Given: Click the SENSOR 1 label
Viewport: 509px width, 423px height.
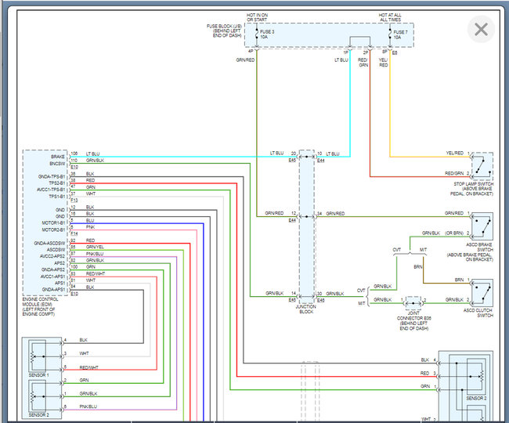Looking at the screenshot, I should tap(38, 375).
